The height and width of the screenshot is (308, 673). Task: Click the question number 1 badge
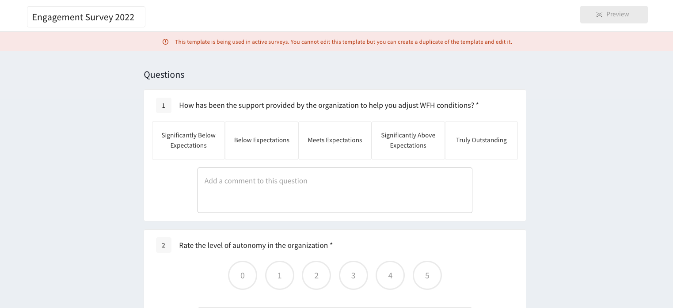(x=163, y=106)
